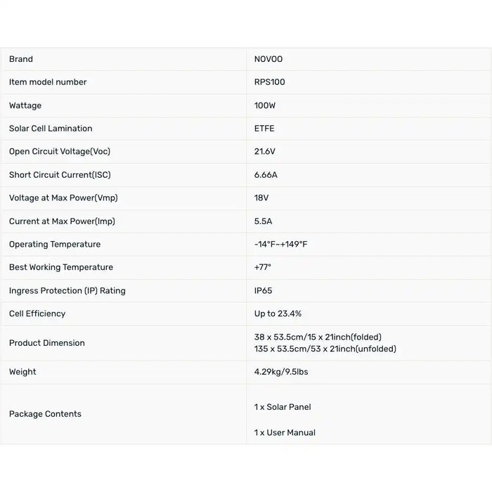This screenshot has width=492, height=492.
Task: Click the 1 x User Manual entry
Action: pos(285,432)
